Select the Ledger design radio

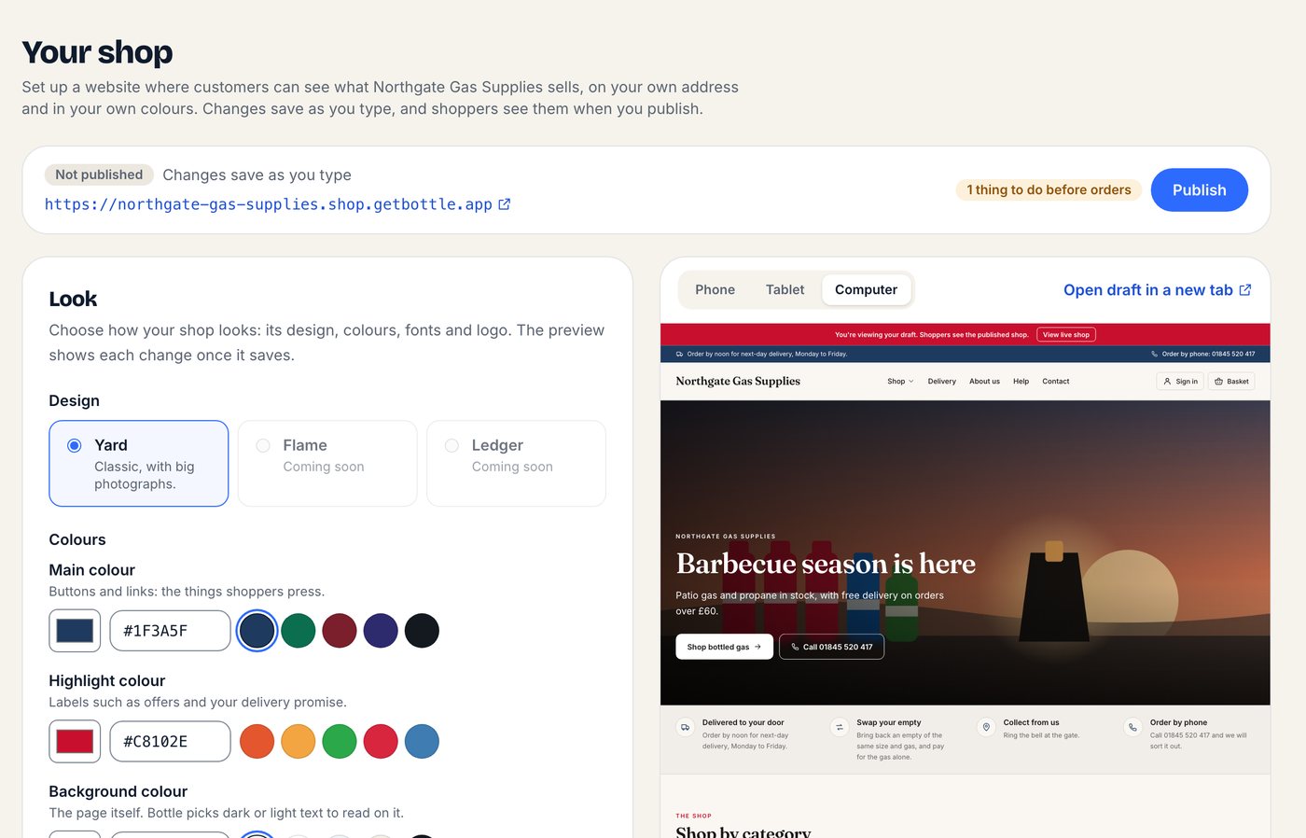point(452,446)
